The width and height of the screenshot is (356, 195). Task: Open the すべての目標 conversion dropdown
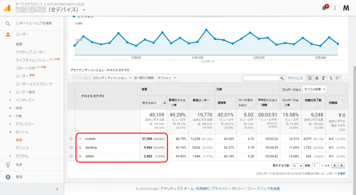tap(314, 89)
